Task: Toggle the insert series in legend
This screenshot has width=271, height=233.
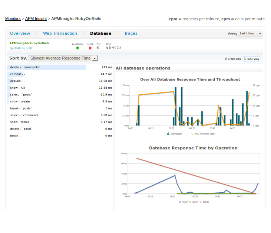Action: (191, 202)
